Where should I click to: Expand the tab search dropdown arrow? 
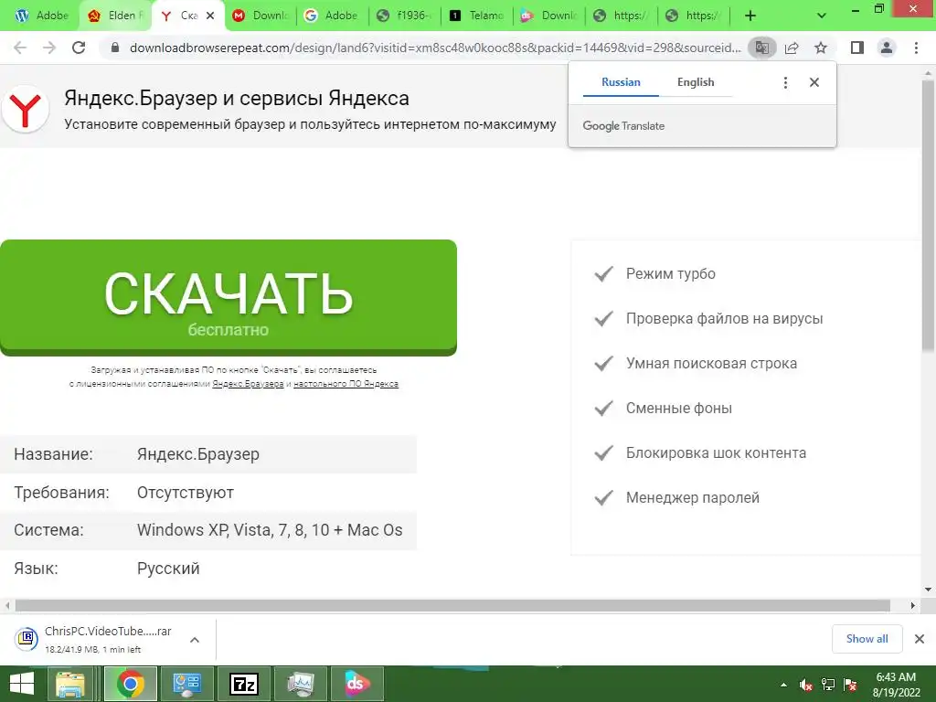pyautogui.click(x=822, y=16)
